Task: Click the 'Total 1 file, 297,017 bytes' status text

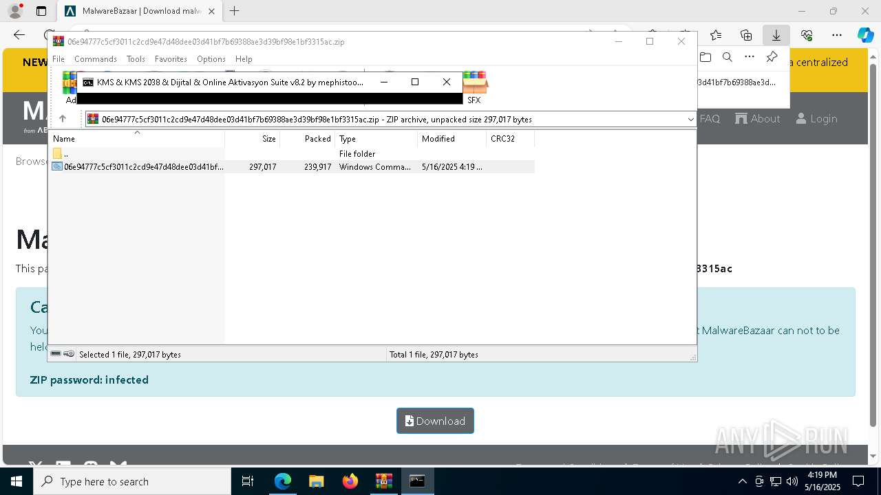Action: tap(434, 355)
